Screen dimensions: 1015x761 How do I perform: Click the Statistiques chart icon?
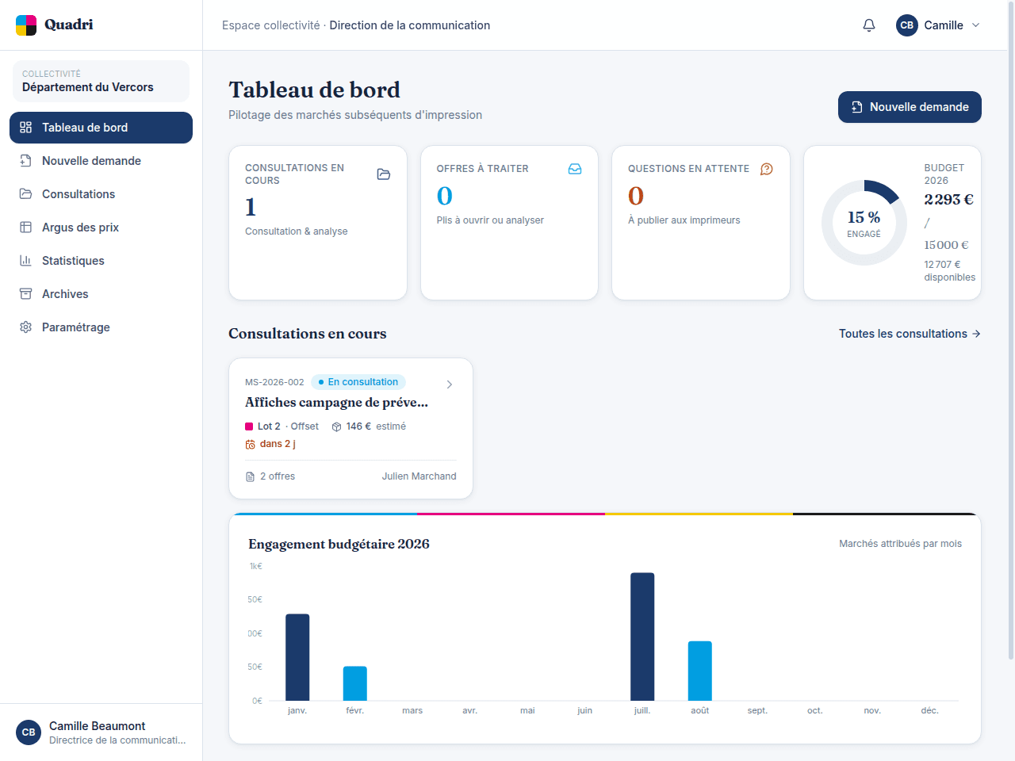tap(26, 261)
